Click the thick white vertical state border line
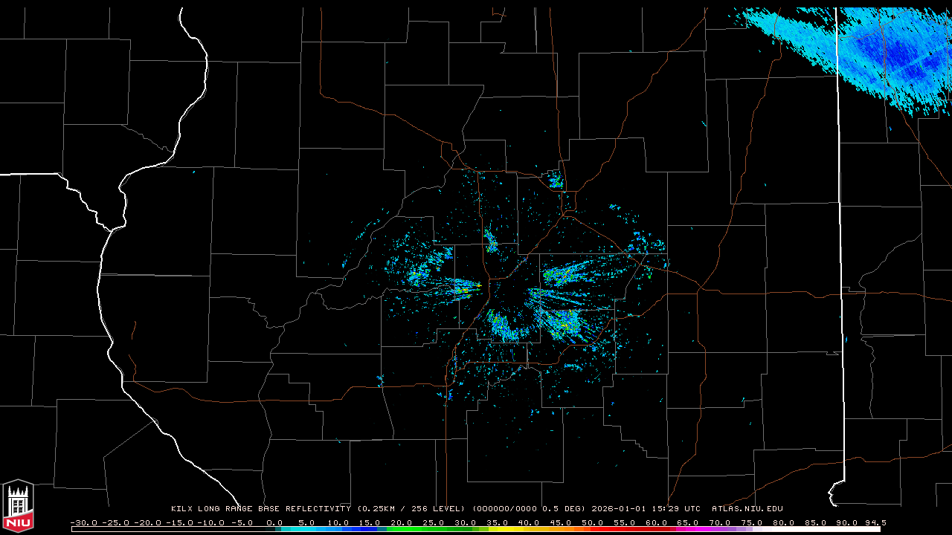 click(x=840, y=245)
